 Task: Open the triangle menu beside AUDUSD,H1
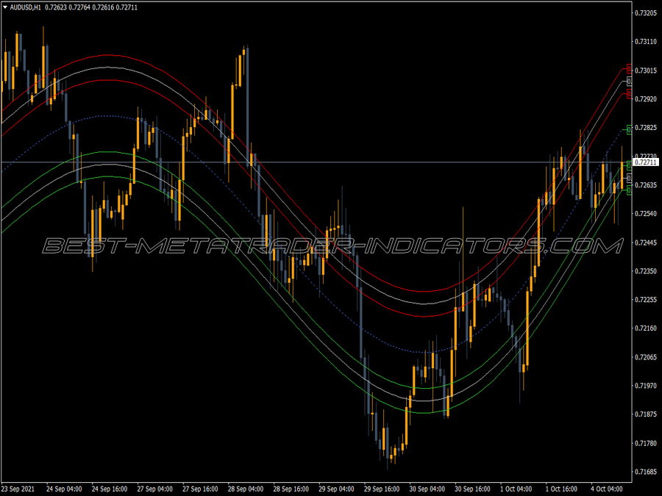point(5,7)
